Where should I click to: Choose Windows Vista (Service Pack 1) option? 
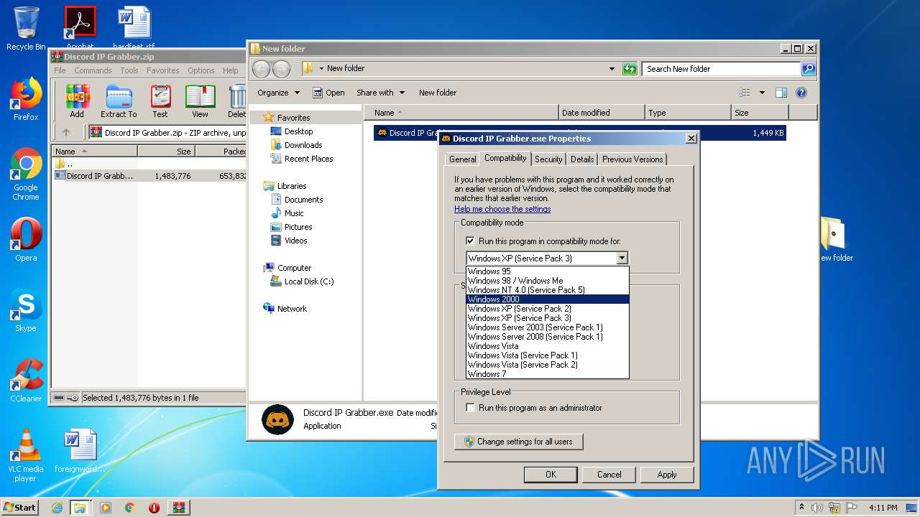pyautogui.click(x=547, y=355)
